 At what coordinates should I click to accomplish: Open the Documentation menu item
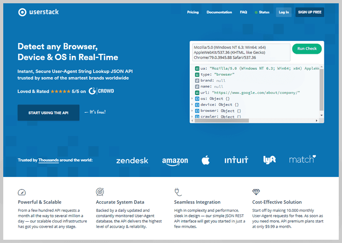click(219, 12)
